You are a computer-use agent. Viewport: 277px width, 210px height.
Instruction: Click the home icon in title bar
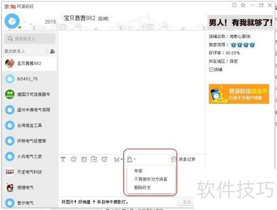point(243,5)
